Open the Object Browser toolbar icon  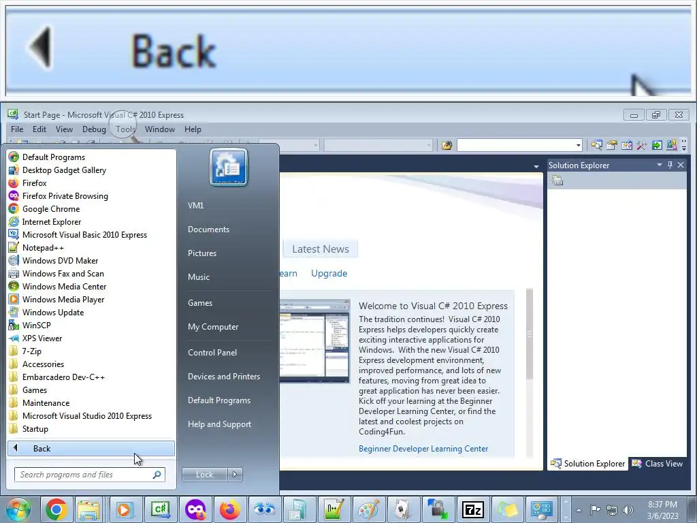[627, 145]
